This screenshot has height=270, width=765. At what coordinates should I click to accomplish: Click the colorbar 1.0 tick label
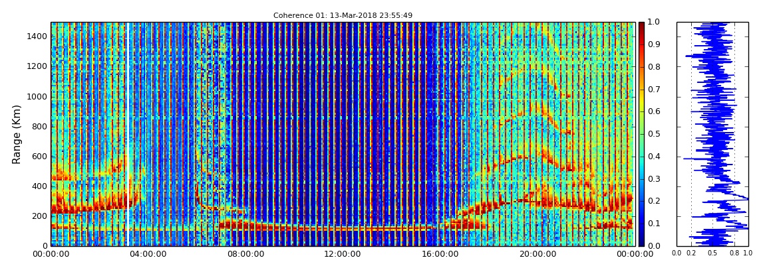pyautogui.click(x=653, y=23)
